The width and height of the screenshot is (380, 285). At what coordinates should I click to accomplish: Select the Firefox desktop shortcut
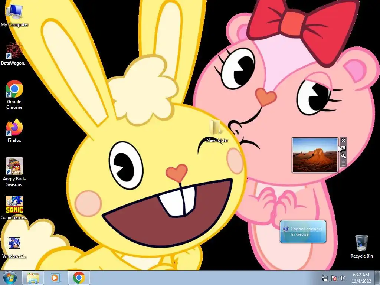(x=14, y=131)
